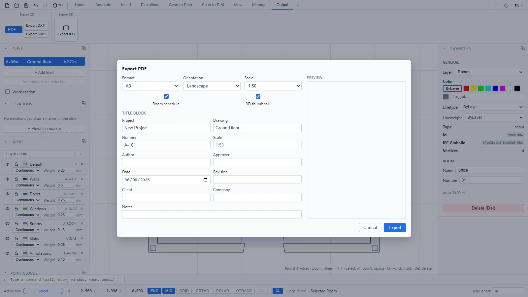
Task: Click the snap grid hash icon
Action: pyautogui.click(x=278, y=291)
